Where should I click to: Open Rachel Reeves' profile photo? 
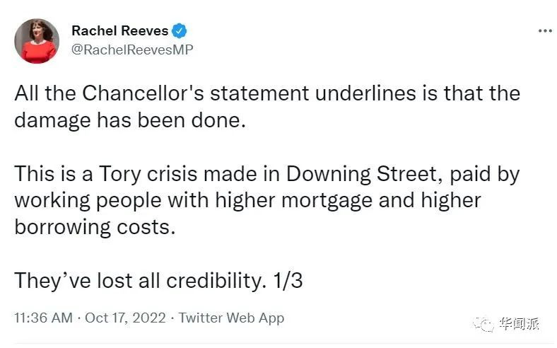(37, 41)
